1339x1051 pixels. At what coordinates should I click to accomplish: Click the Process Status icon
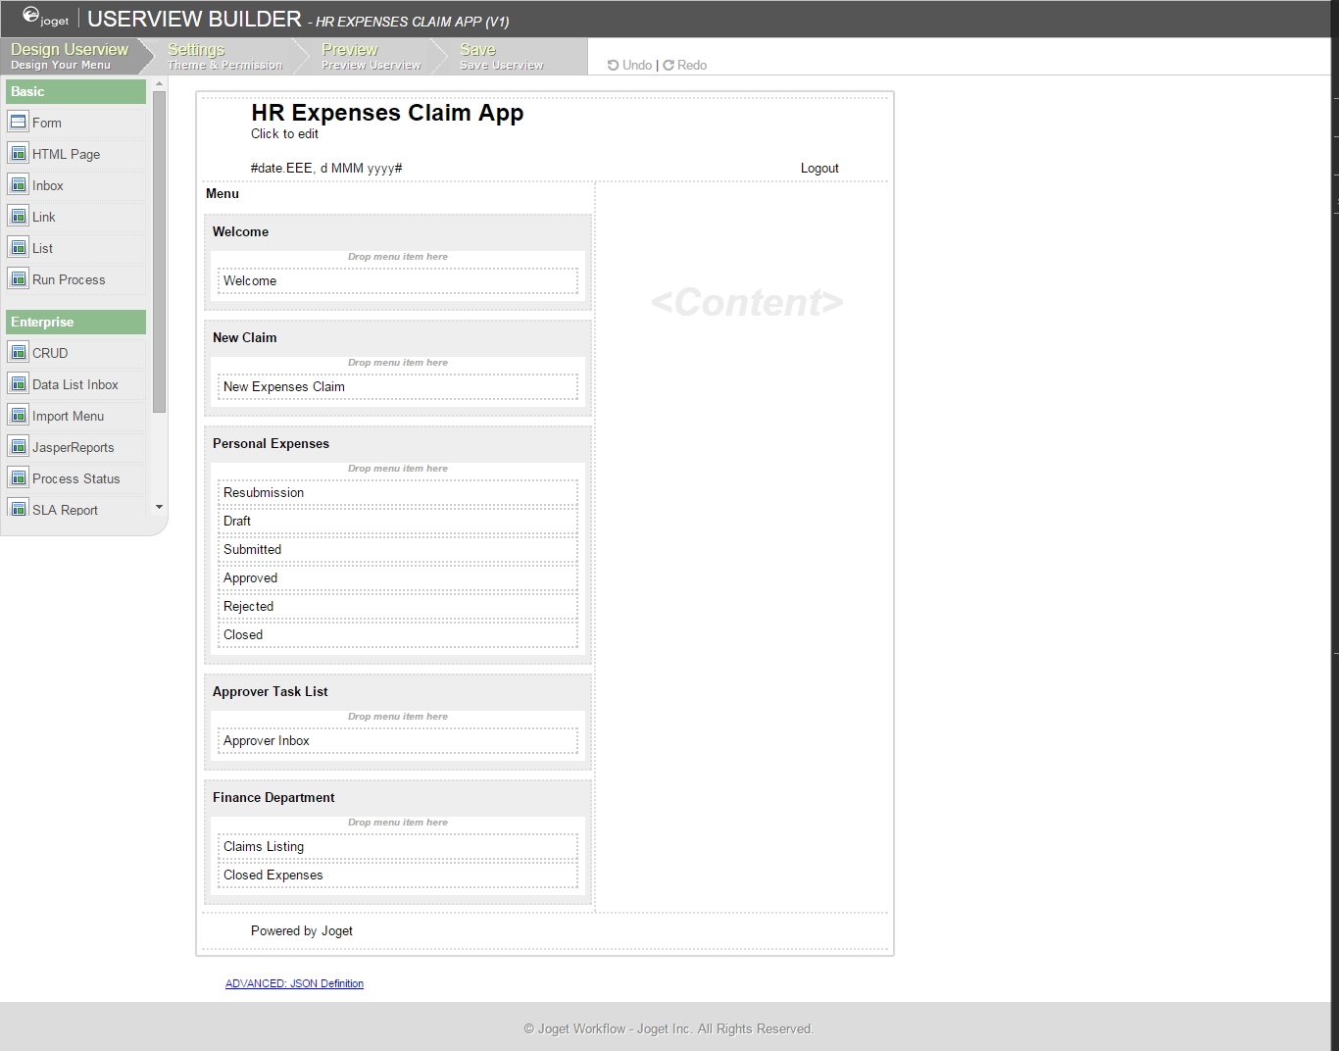point(18,478)
